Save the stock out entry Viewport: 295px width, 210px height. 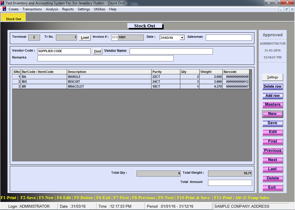coord(273,123)
